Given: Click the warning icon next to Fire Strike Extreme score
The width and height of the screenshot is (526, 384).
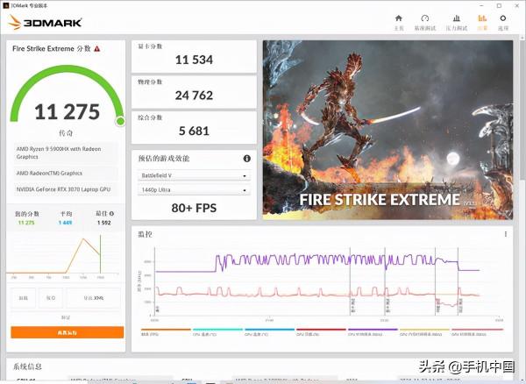Looking at the screenshot, I should [x=96, y=49].
